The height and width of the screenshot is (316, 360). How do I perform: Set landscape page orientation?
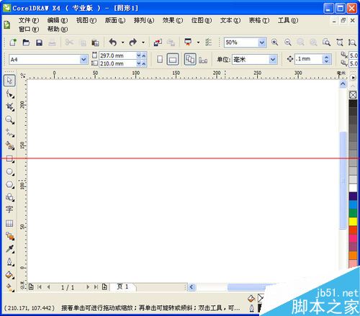173,59
